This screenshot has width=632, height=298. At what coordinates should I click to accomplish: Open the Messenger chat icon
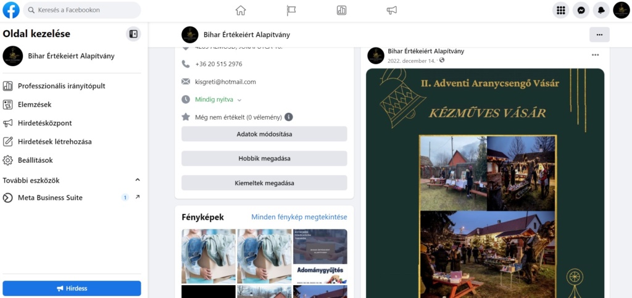(581, 10)
